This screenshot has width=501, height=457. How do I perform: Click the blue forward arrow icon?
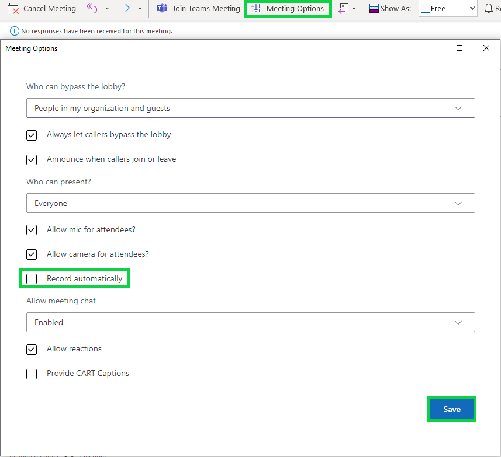[x=125, y=8]
